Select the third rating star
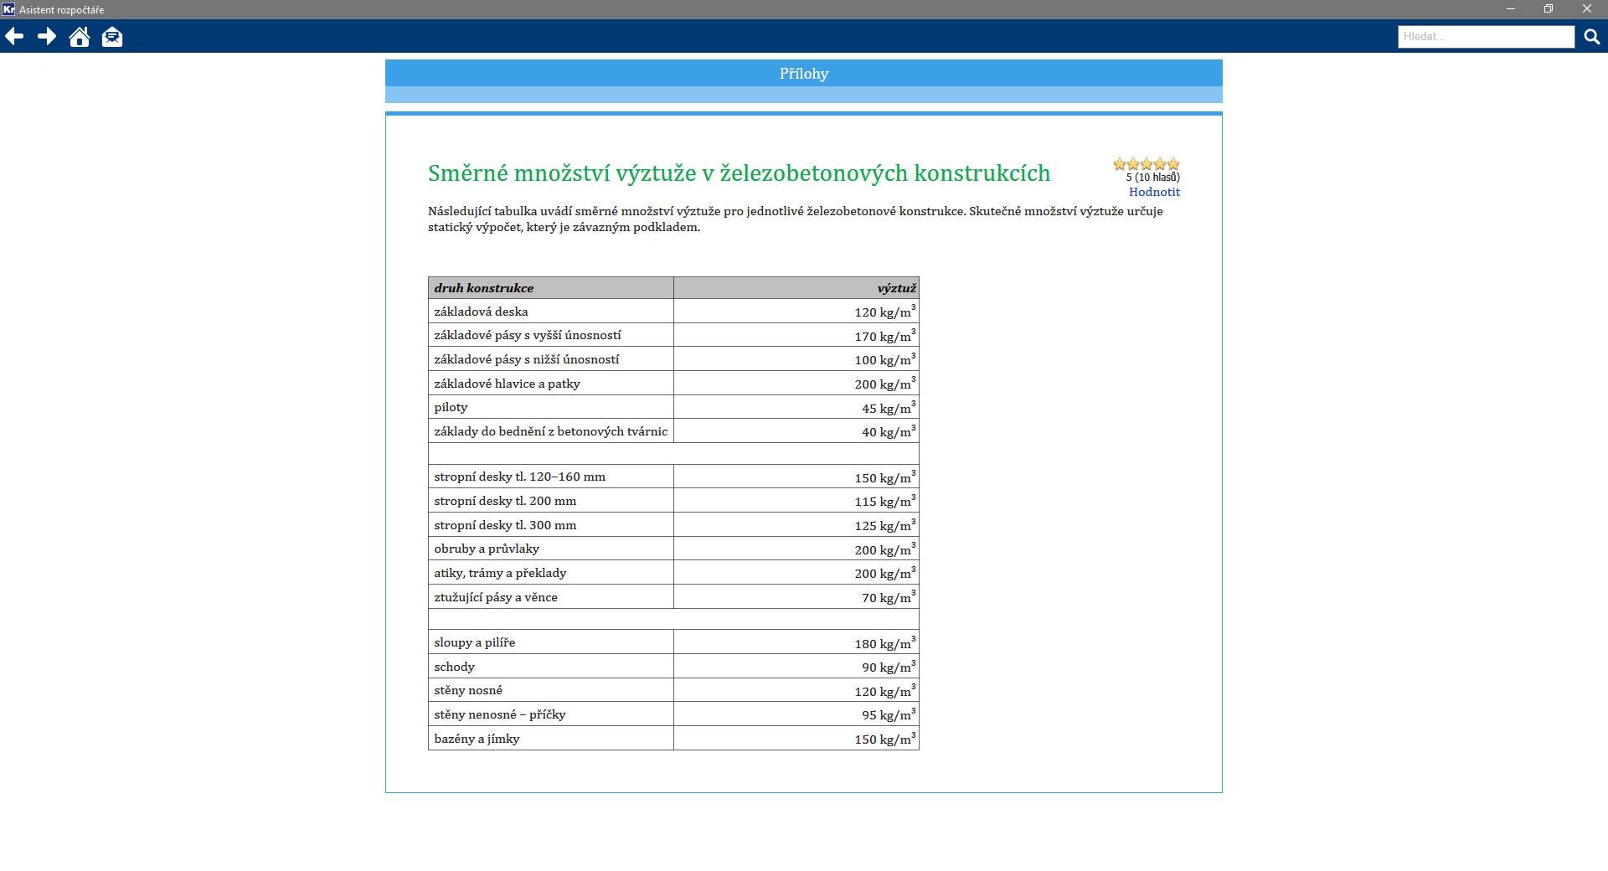This screenshot has width=1608, height=871. click(1147, 164)
